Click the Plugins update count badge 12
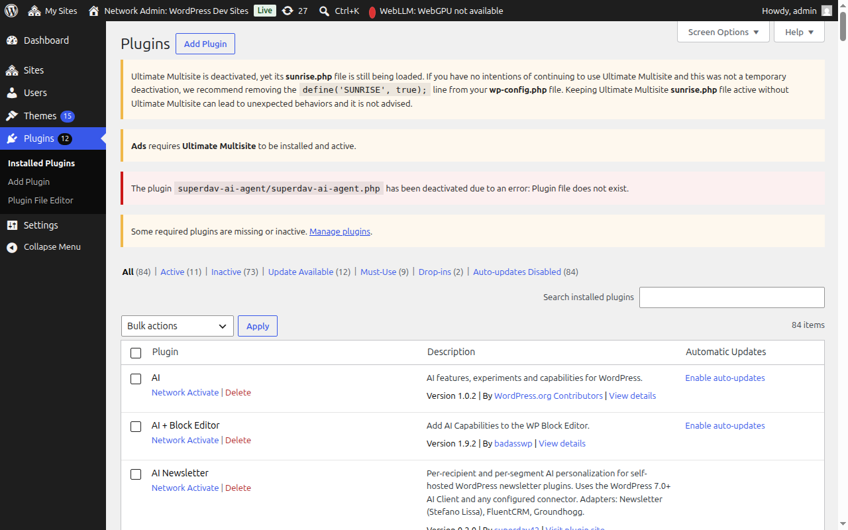Image resolution: width=848 pixels, height=530 pixels. 65,138
